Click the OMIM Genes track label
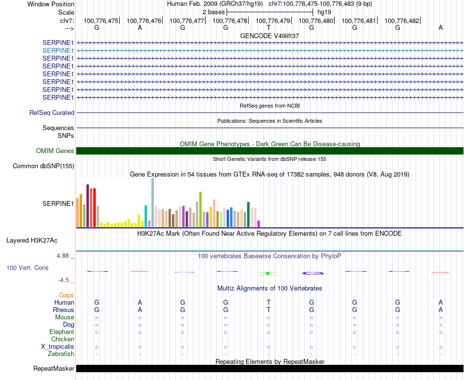The image size is (464, 380). point(55,151)
